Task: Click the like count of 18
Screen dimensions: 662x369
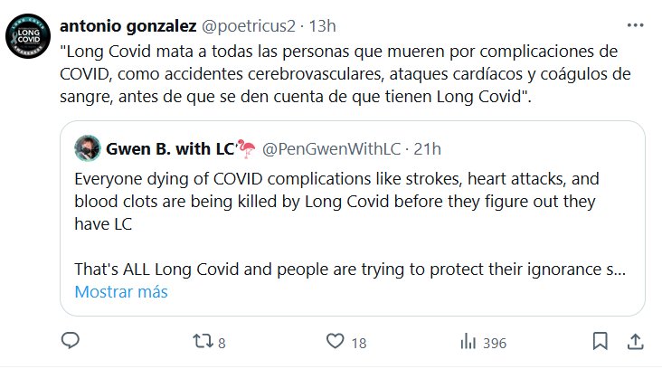Action: (x=358, y=343)
